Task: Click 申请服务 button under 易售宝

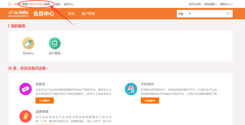Action: (44, 101)
